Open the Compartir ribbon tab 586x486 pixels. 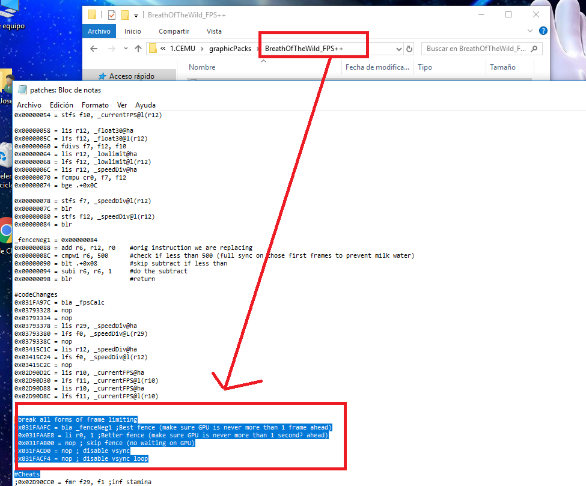coord(174,31)
